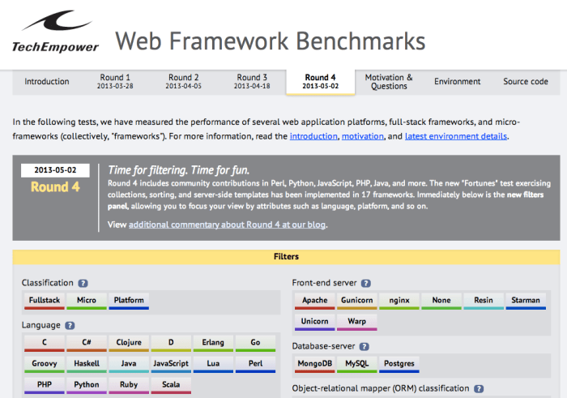
Task: Click the help icon next to Classification
Action: tap(83, 283)
